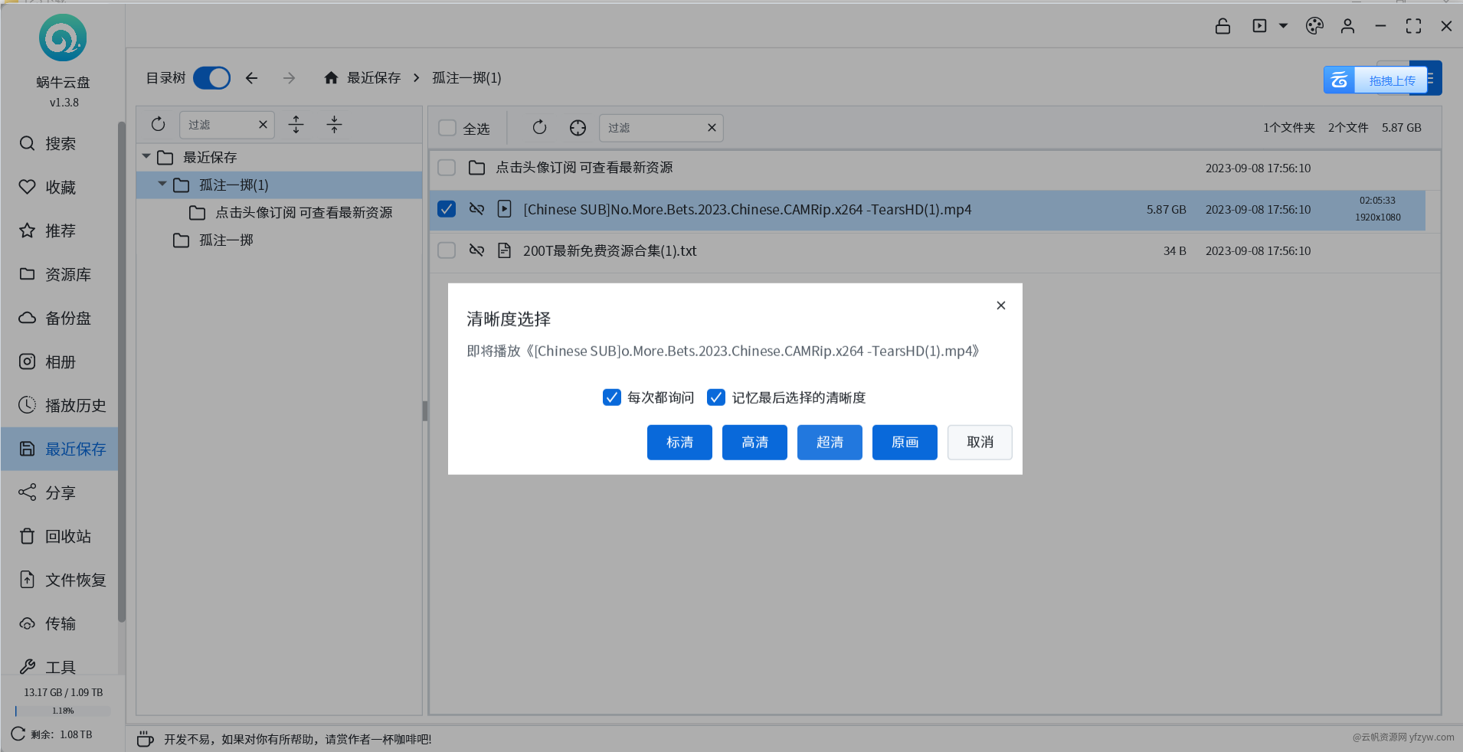Uncheck 记忆最后选择的清晰度 checkbox

(715, 397)
